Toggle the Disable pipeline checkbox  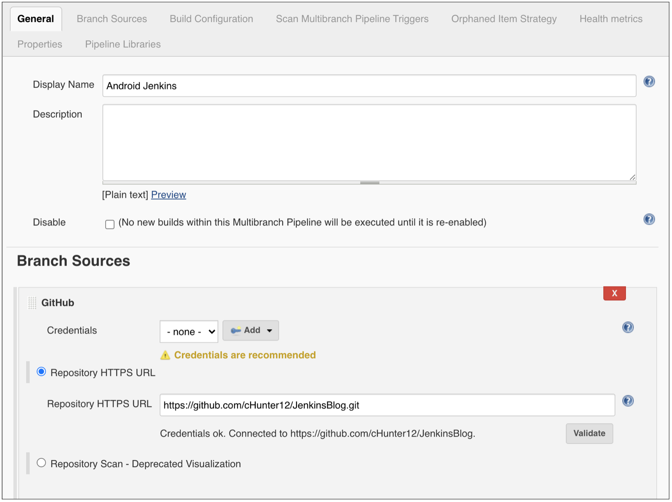pos(110,224)
